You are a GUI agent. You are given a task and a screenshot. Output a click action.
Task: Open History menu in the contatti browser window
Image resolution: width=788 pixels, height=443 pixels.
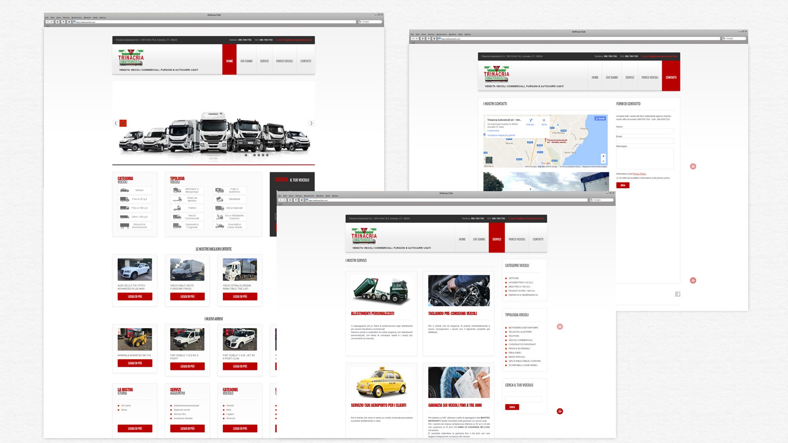point(431,34)
